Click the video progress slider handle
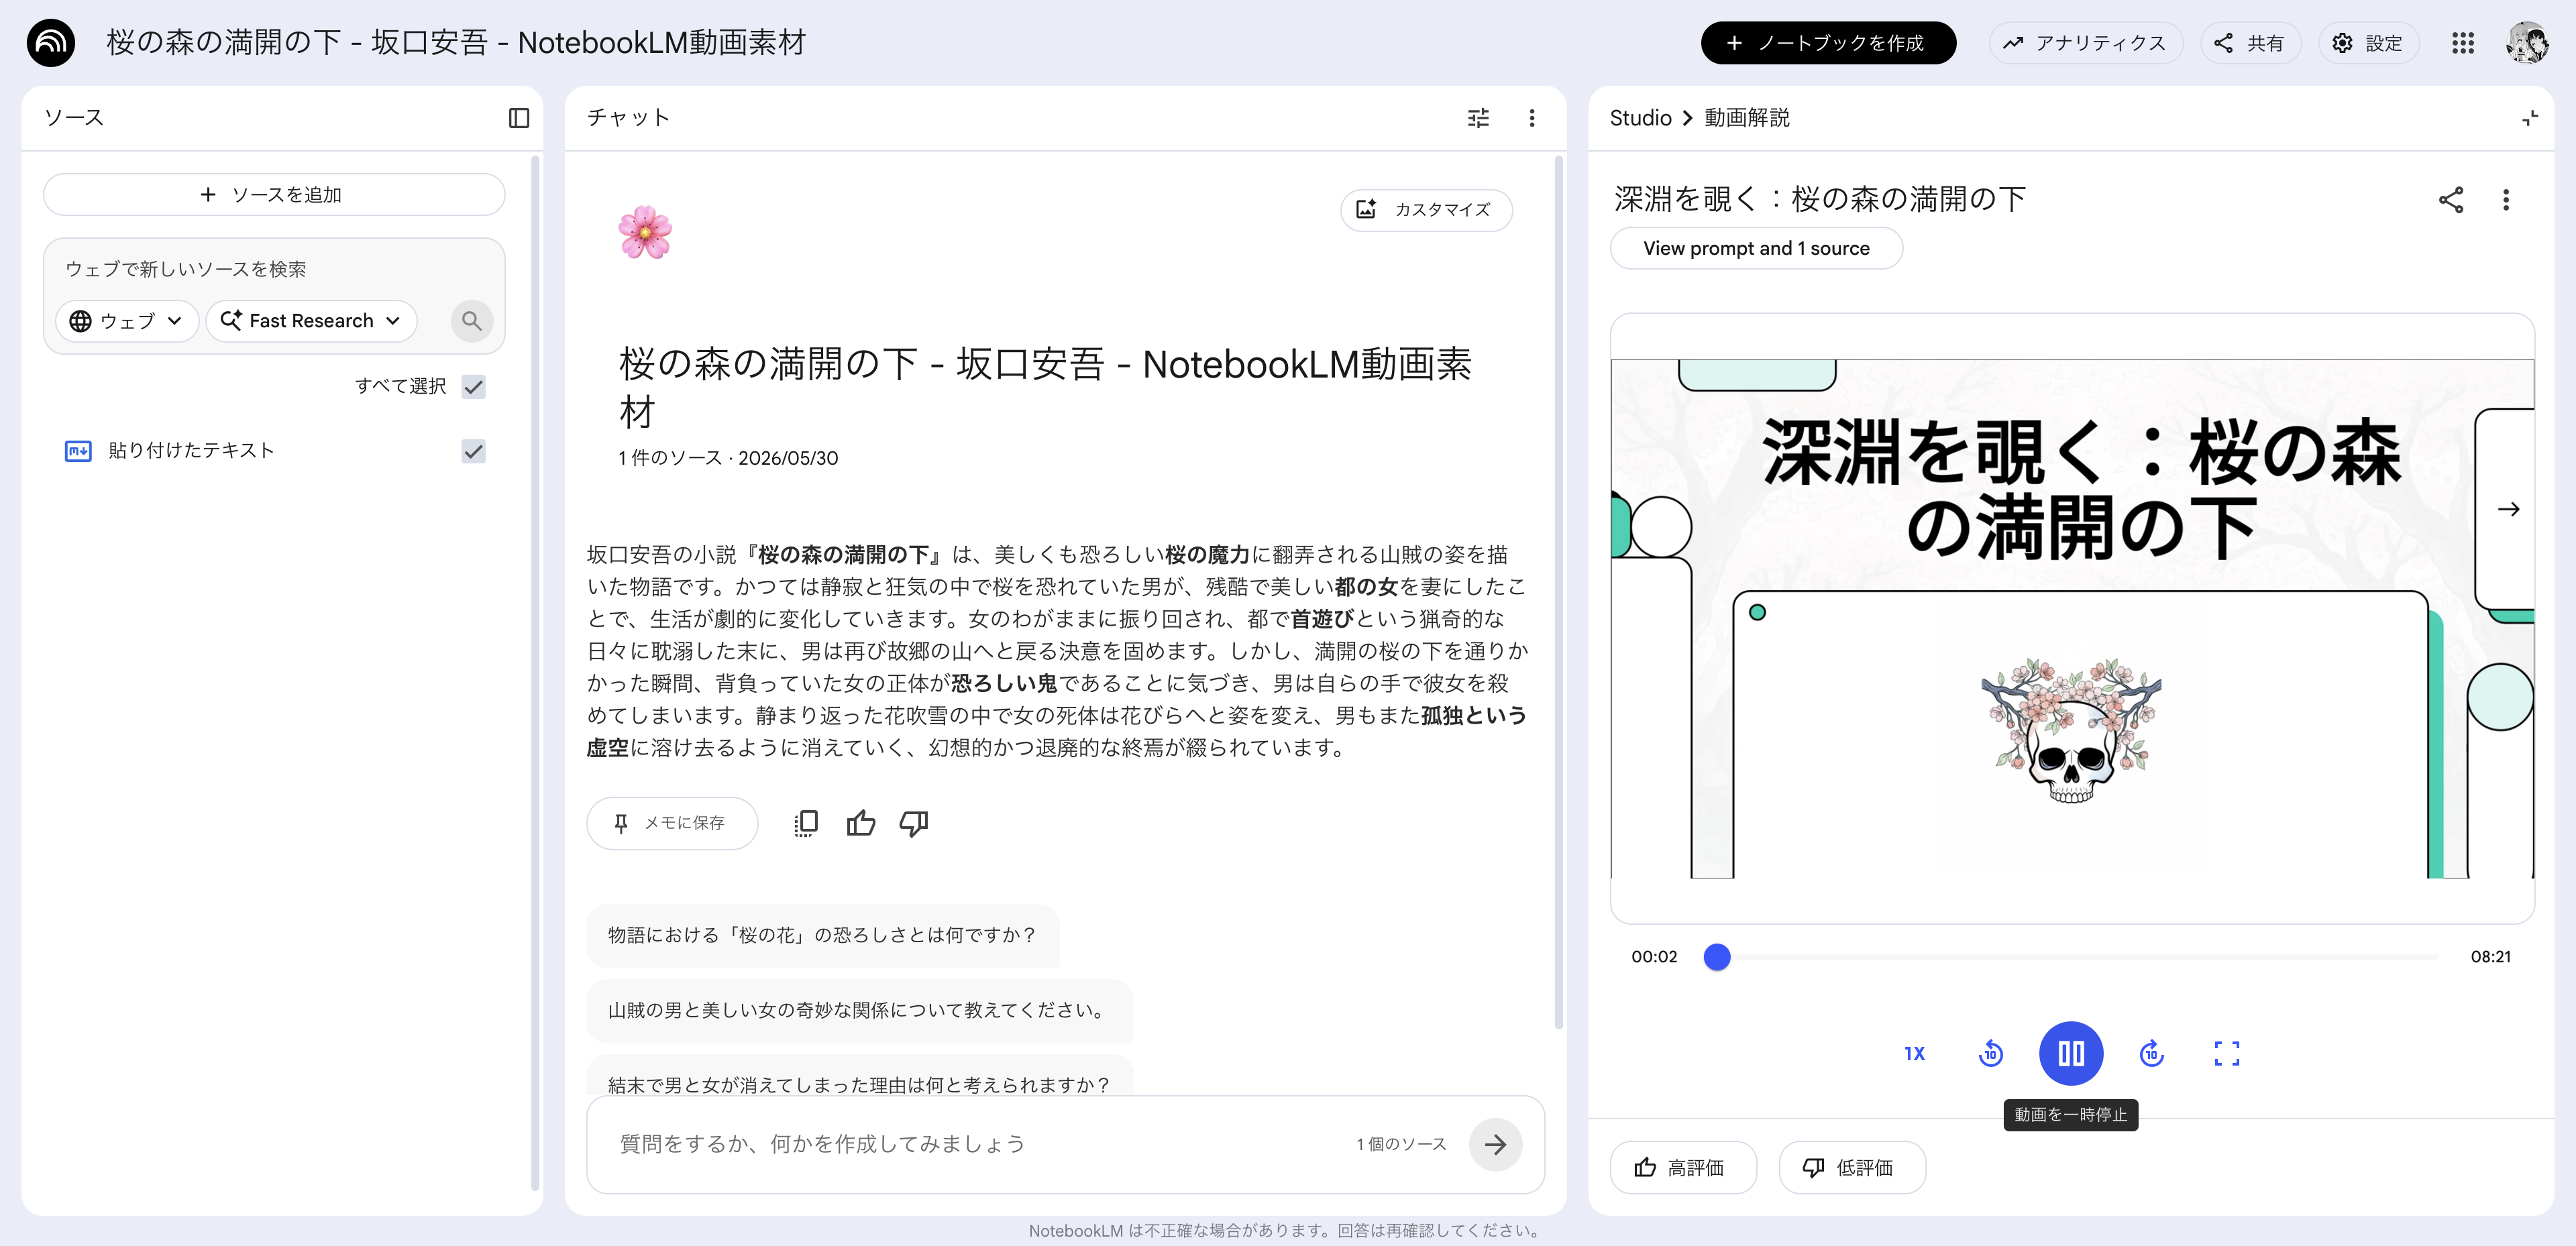The image size is (2576, 1246). click(x=1716, y=957)
